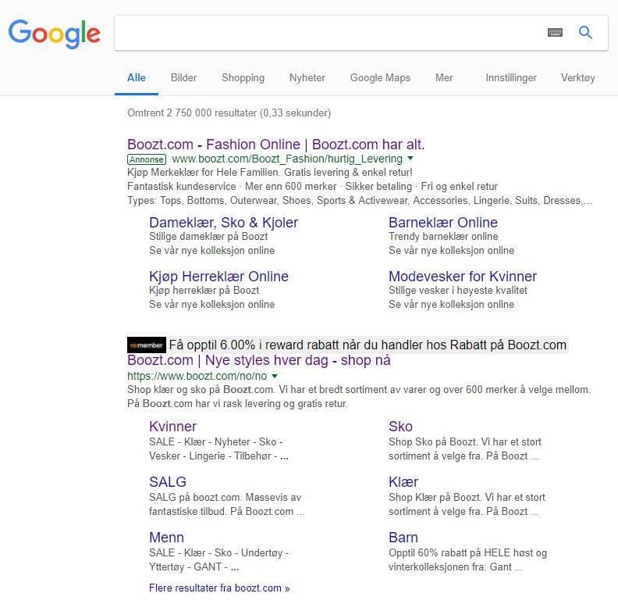Open the Boozt.com Fashion Online ad link
Screen dimensions: 618x604
pyautogui.click(x=275, y=145)
